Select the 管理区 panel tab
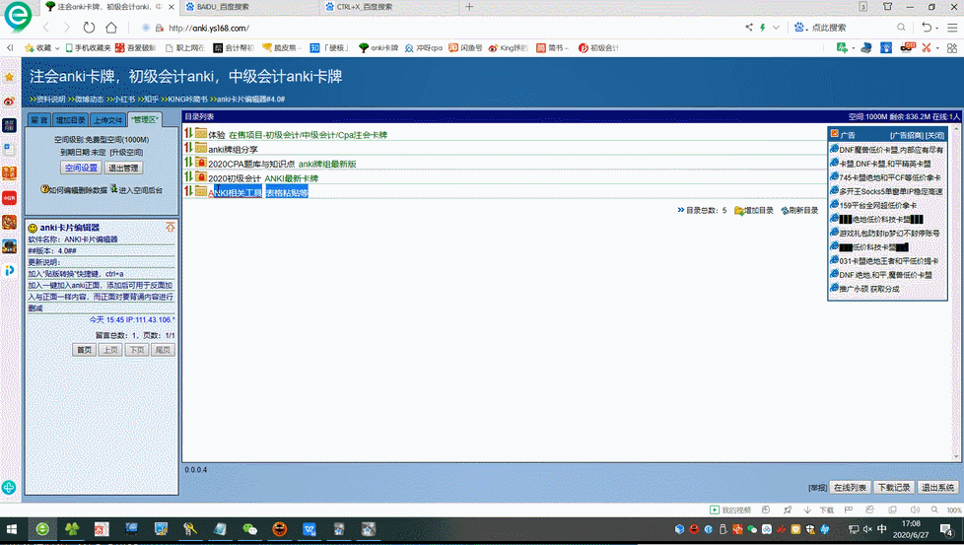964x545 pixels. [x=145, y=119]
